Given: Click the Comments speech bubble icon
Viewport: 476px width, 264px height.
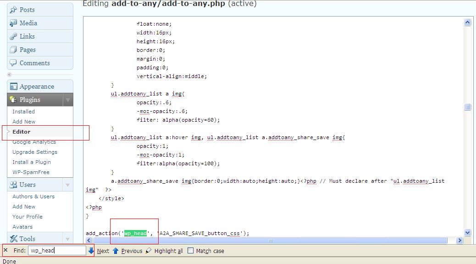Looking at the screenshot, I should click(x=13, y=63).
